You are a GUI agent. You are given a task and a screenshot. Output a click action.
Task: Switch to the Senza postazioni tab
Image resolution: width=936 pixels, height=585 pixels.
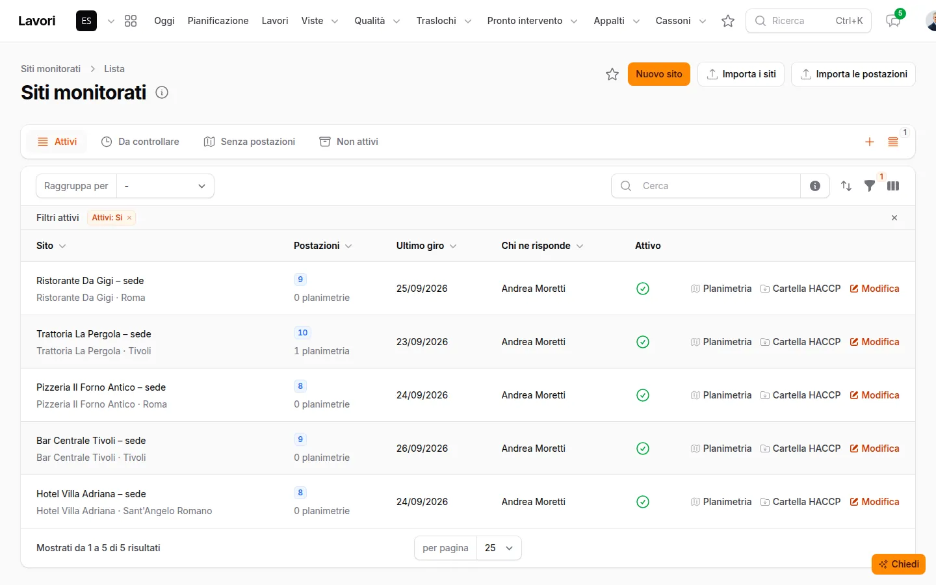[x=250, y=142]
